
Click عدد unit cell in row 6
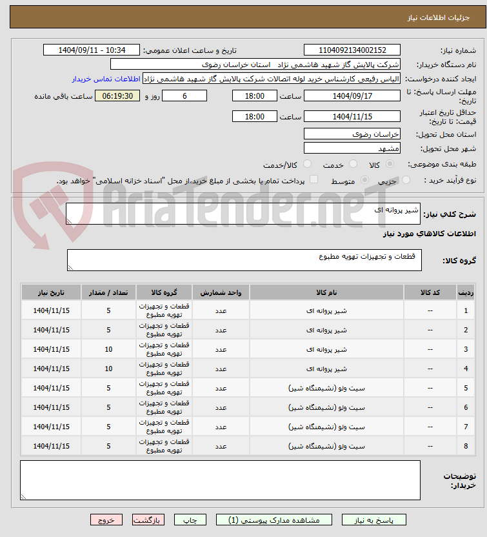pyautogui.click(x=221, y=407)
